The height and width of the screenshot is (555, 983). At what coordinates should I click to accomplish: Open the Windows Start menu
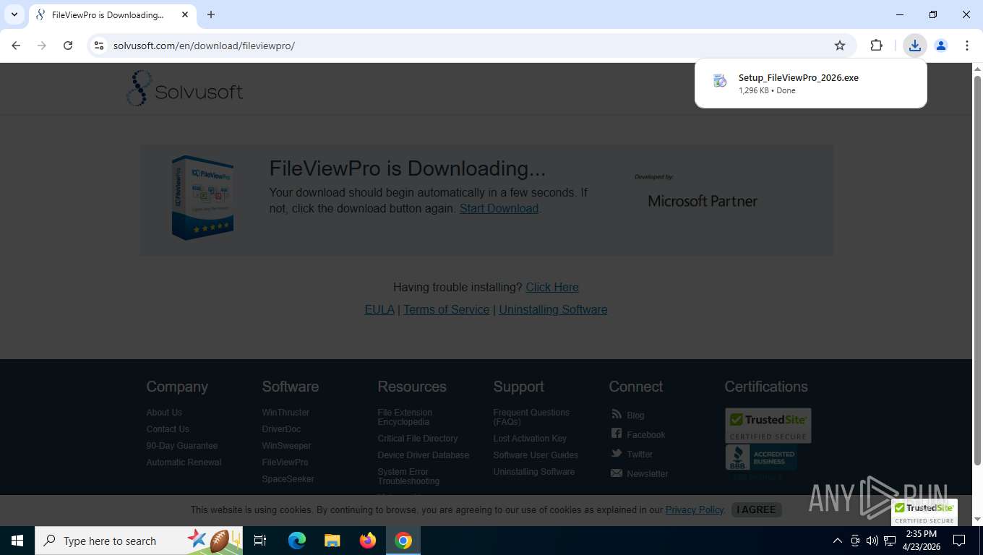pos(17,541)
